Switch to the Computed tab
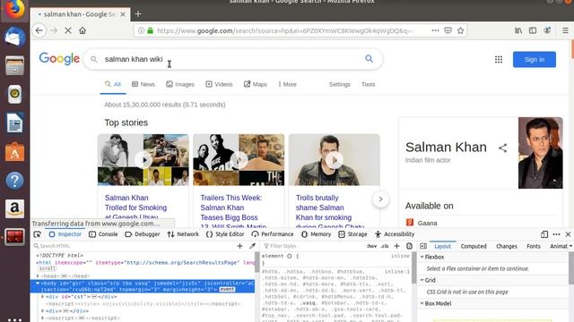The width and height of the screenshot is (574, 322). point(474,247)
